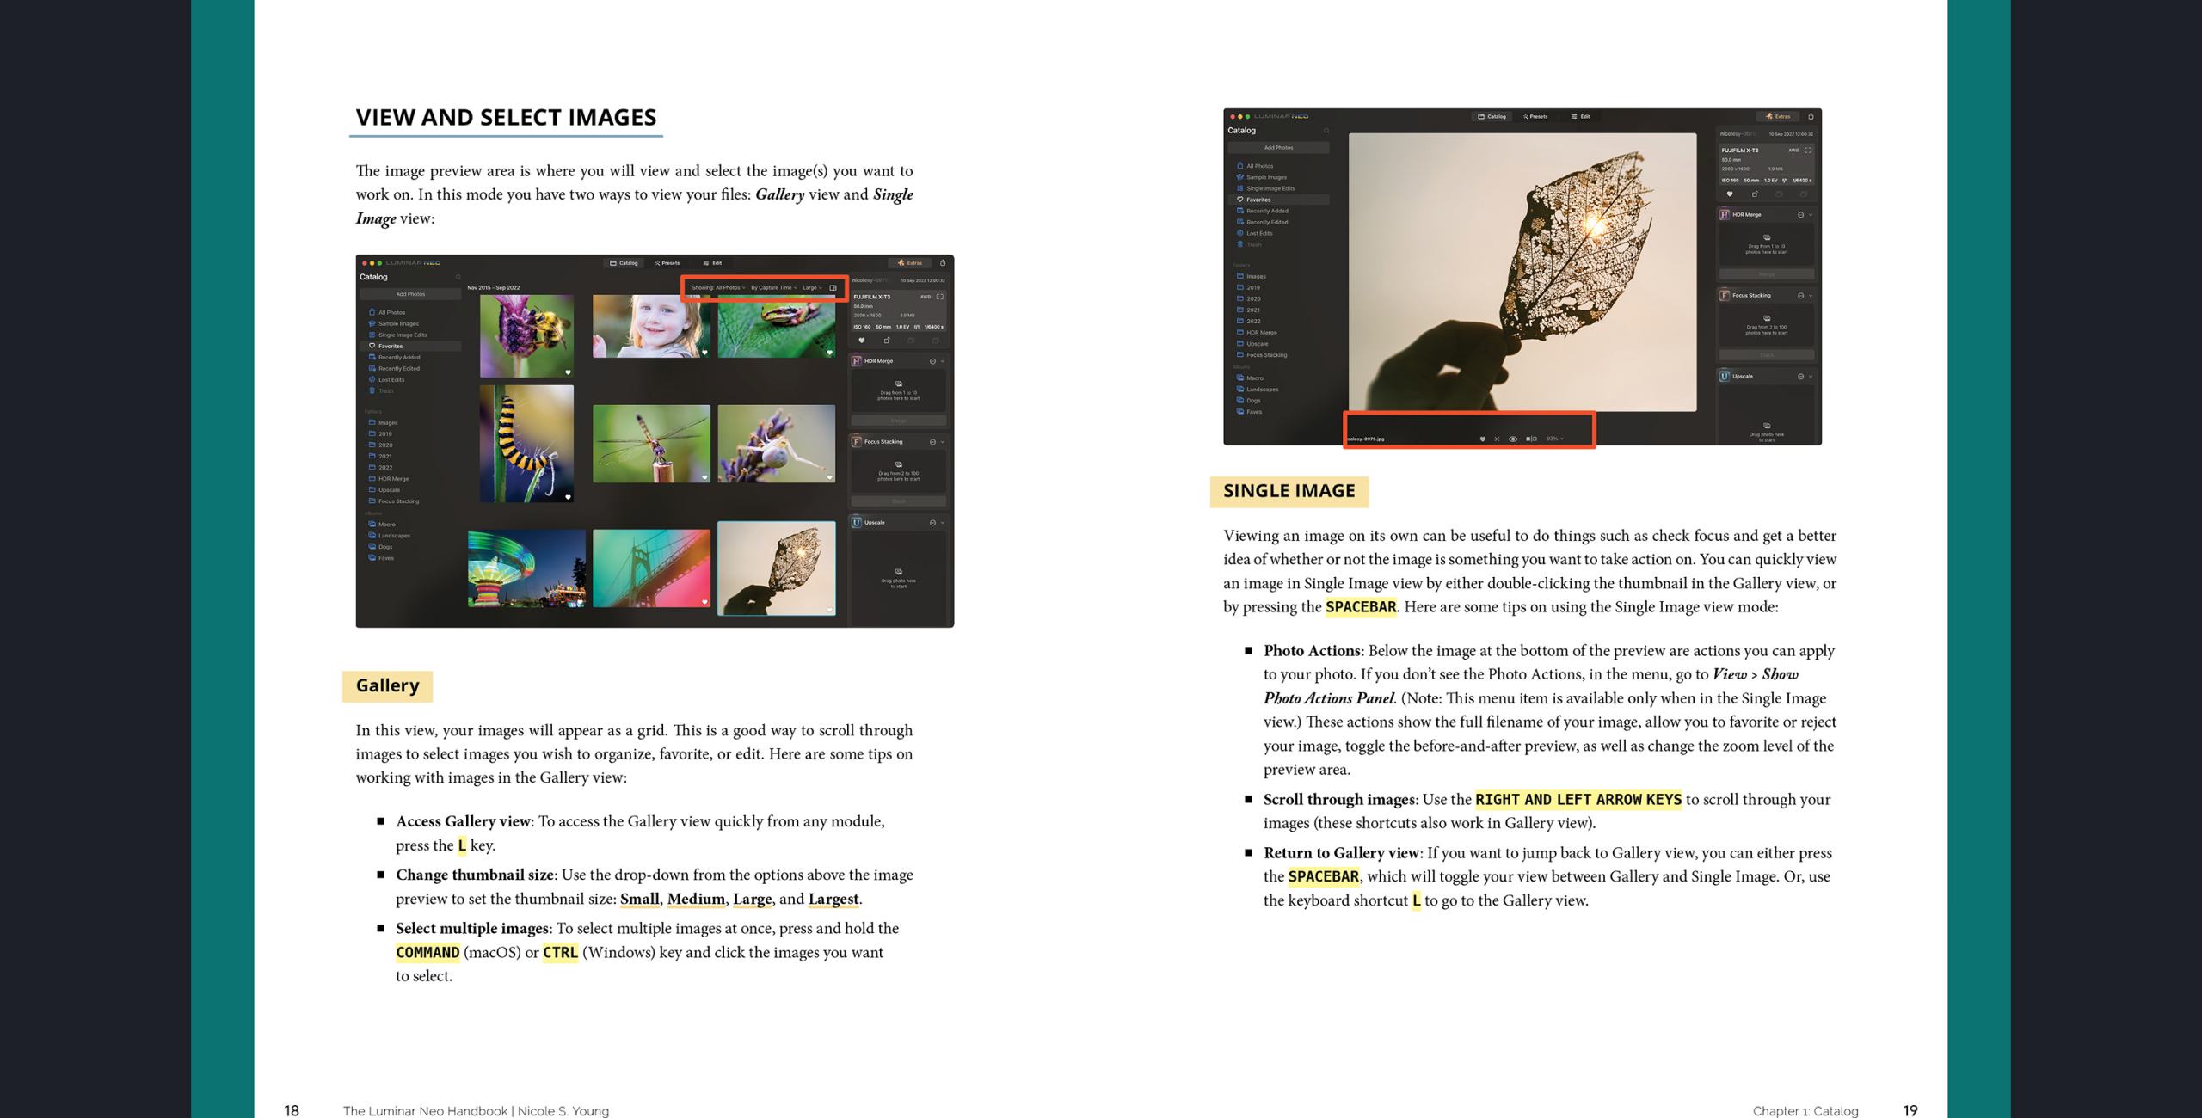Viewport: 2202px width, 1118px height.
Task: Click the search icon in the single image screenshot's Catalog panel
Action: point(1326,131)
